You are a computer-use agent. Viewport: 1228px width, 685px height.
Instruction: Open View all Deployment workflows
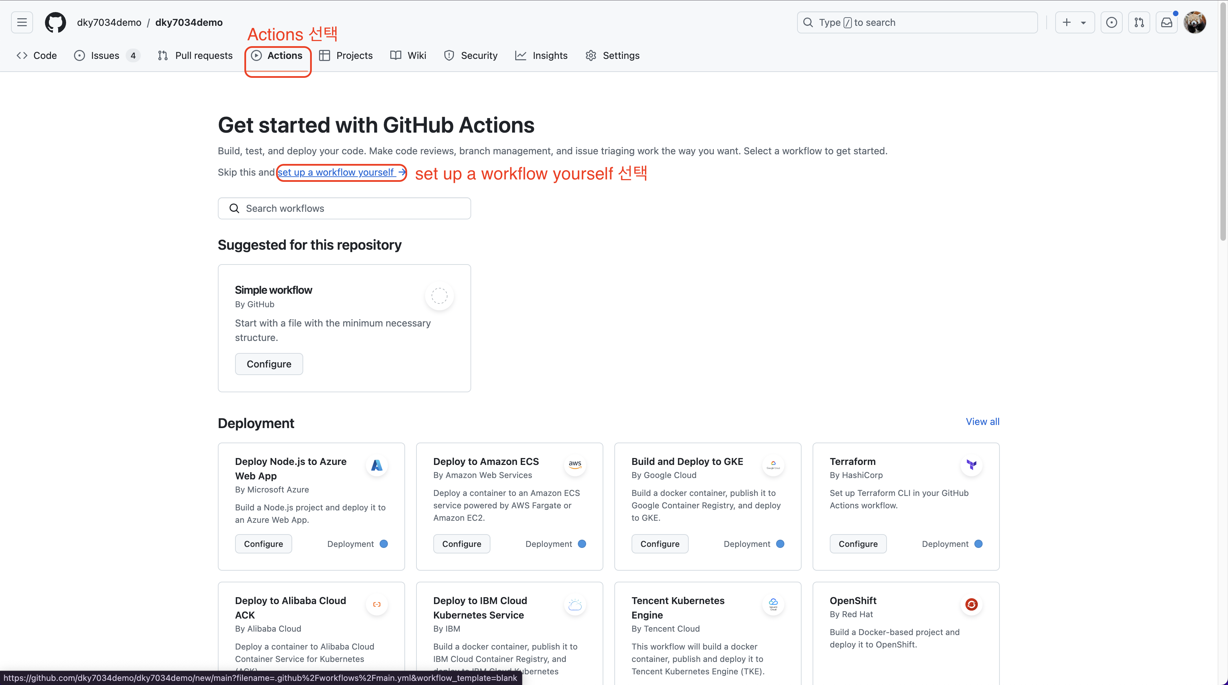[982, 422]
